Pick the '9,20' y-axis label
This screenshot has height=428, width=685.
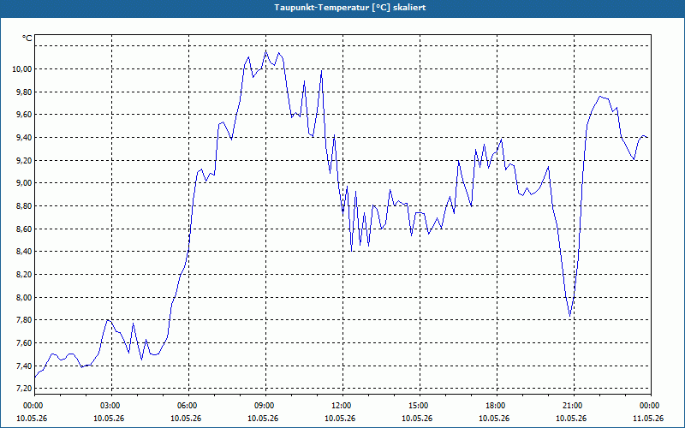pos(25,160)
